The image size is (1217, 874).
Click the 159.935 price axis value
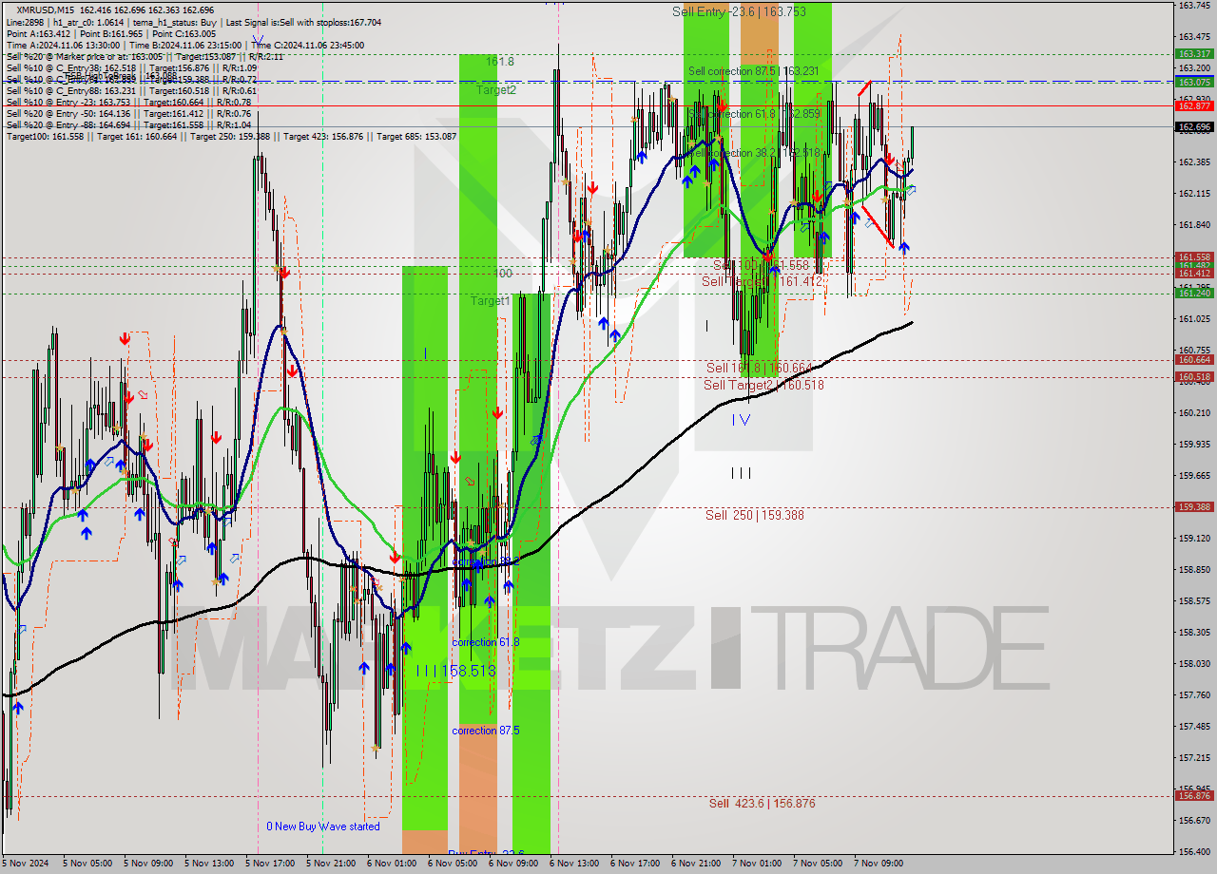point(1194,444)
